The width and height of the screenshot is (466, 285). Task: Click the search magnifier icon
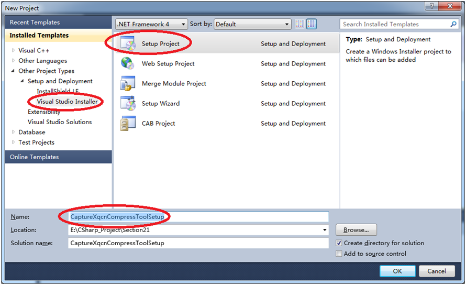(453, 24)
